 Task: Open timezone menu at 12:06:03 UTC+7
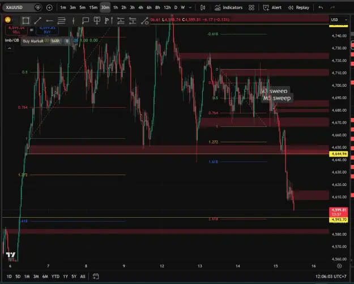(331, 276)
